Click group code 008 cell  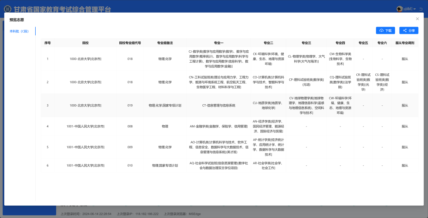pyautogui.click(x=130, y=126)
